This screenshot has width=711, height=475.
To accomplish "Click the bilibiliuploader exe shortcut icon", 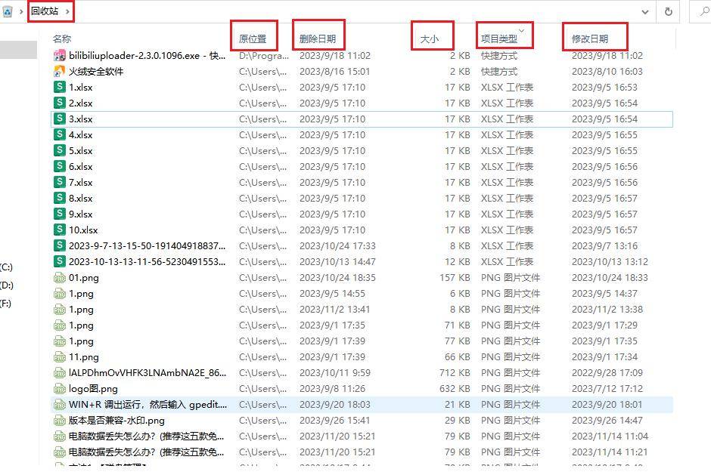I will [60, 55].
